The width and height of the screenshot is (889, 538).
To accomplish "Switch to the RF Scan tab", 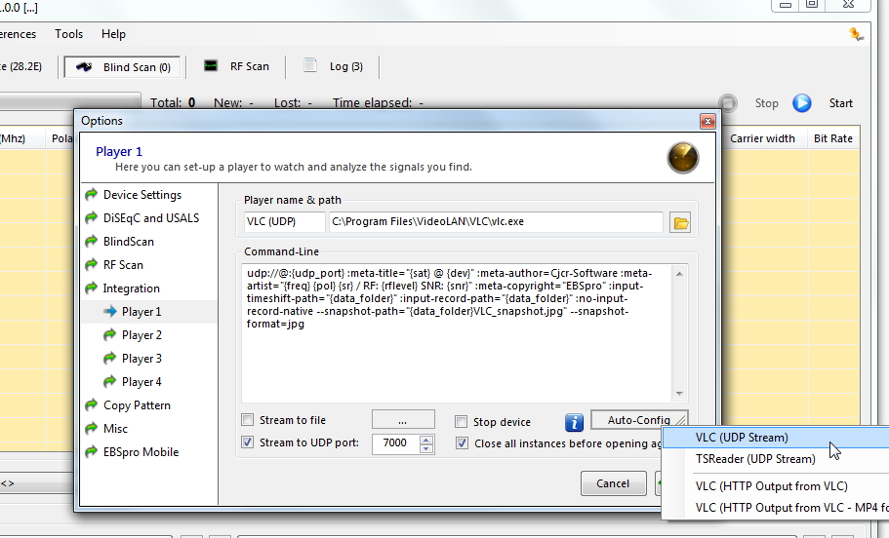I will tap(237, 66).
